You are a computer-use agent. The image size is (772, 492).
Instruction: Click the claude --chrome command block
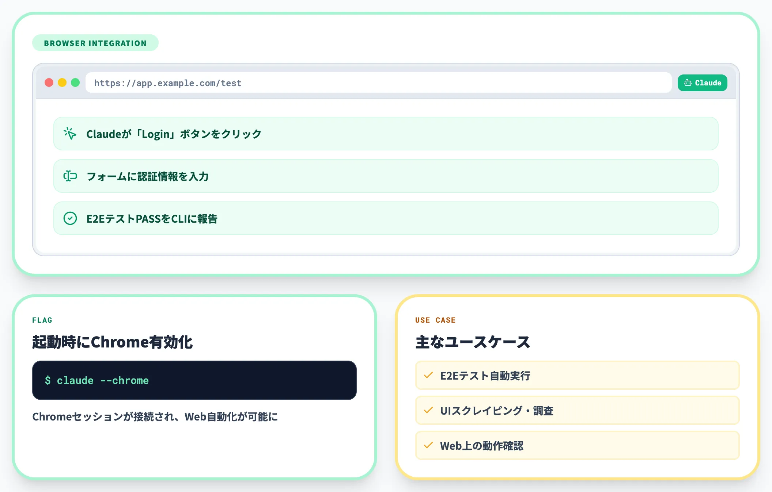tap(194, 380)
